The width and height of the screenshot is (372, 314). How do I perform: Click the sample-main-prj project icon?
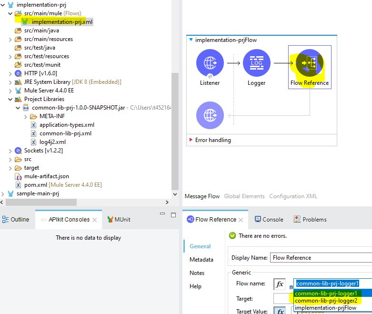[x=10, y=193]
